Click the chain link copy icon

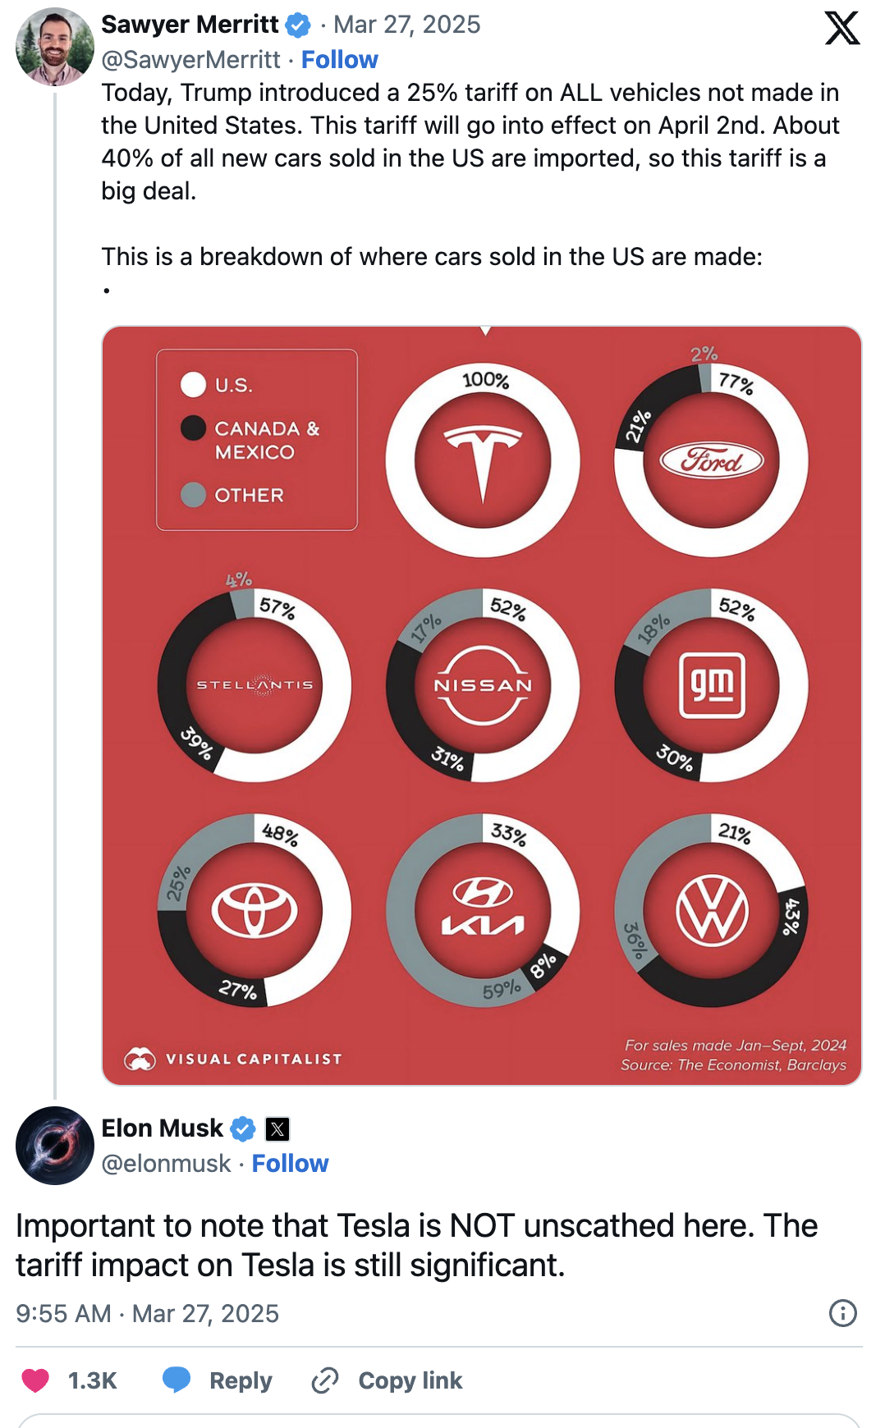coord(325,1380)
